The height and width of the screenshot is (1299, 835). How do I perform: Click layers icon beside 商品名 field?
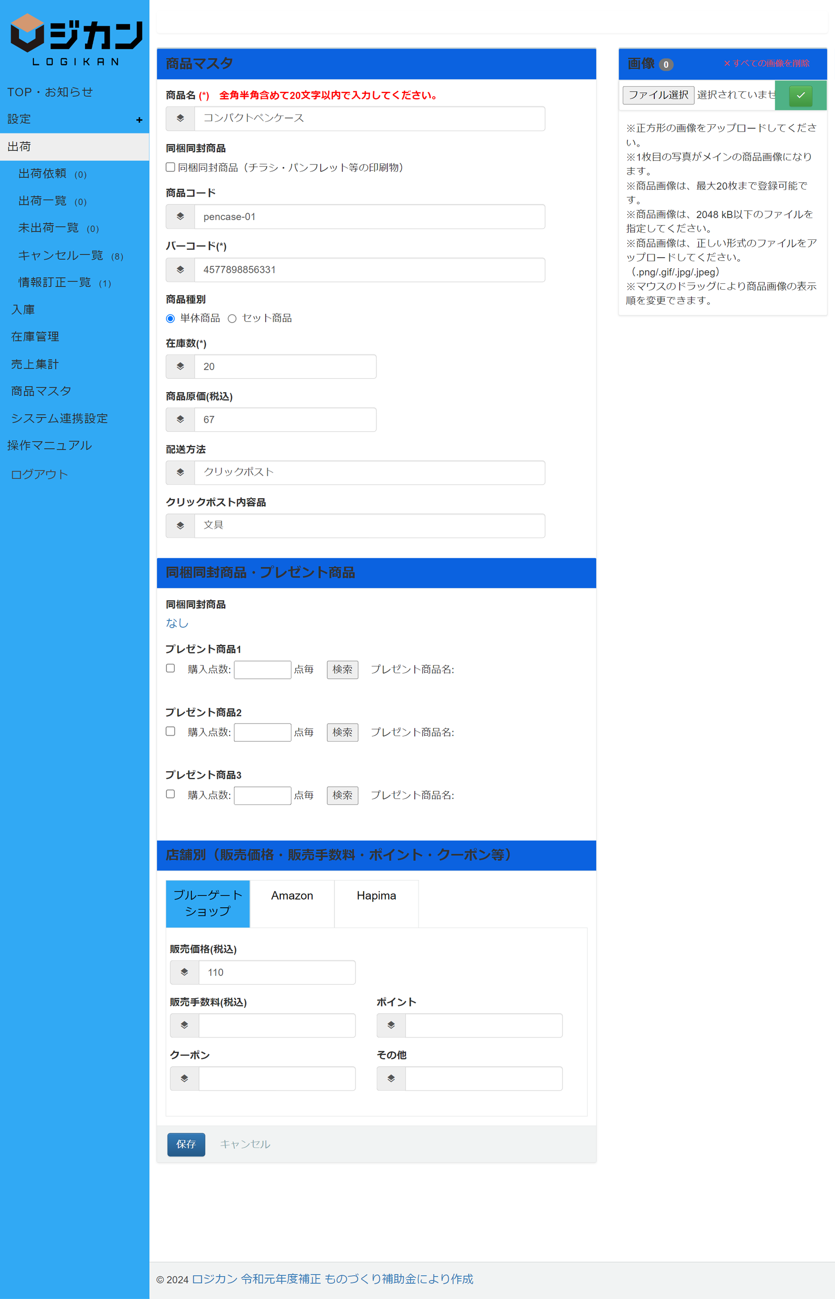180,118
